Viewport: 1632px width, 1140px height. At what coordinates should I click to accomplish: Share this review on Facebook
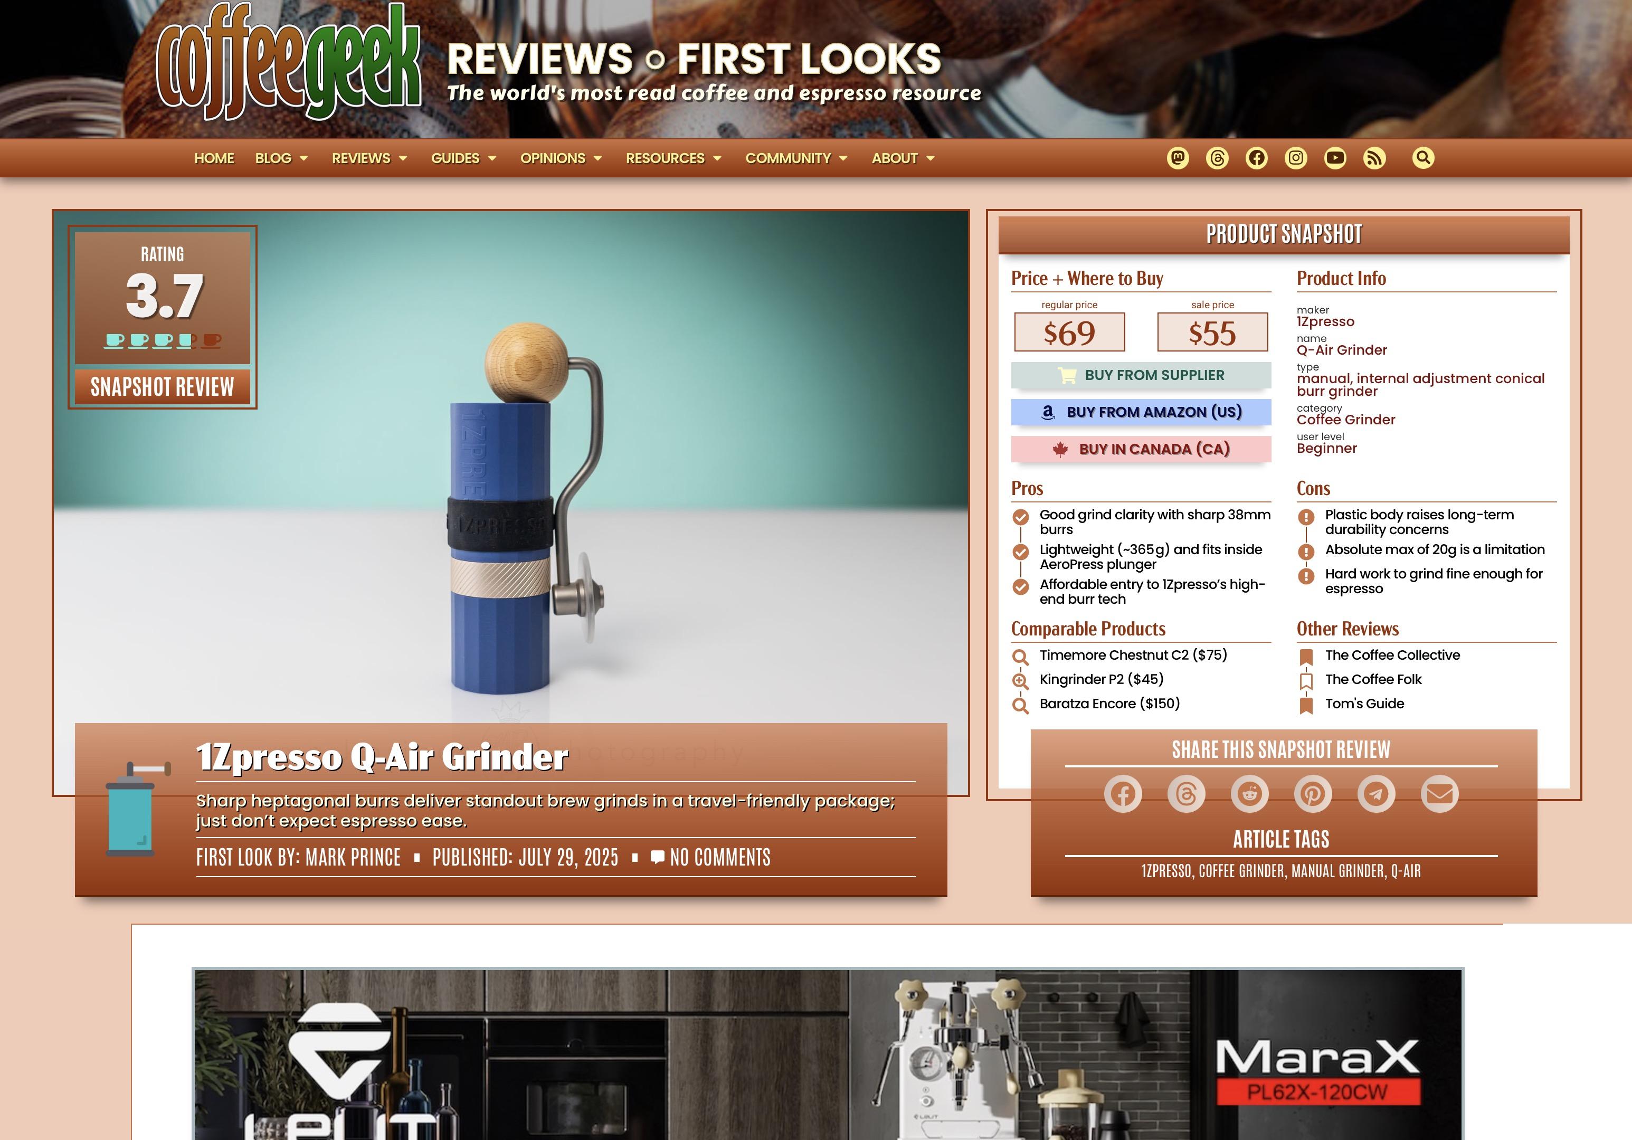1123,794
